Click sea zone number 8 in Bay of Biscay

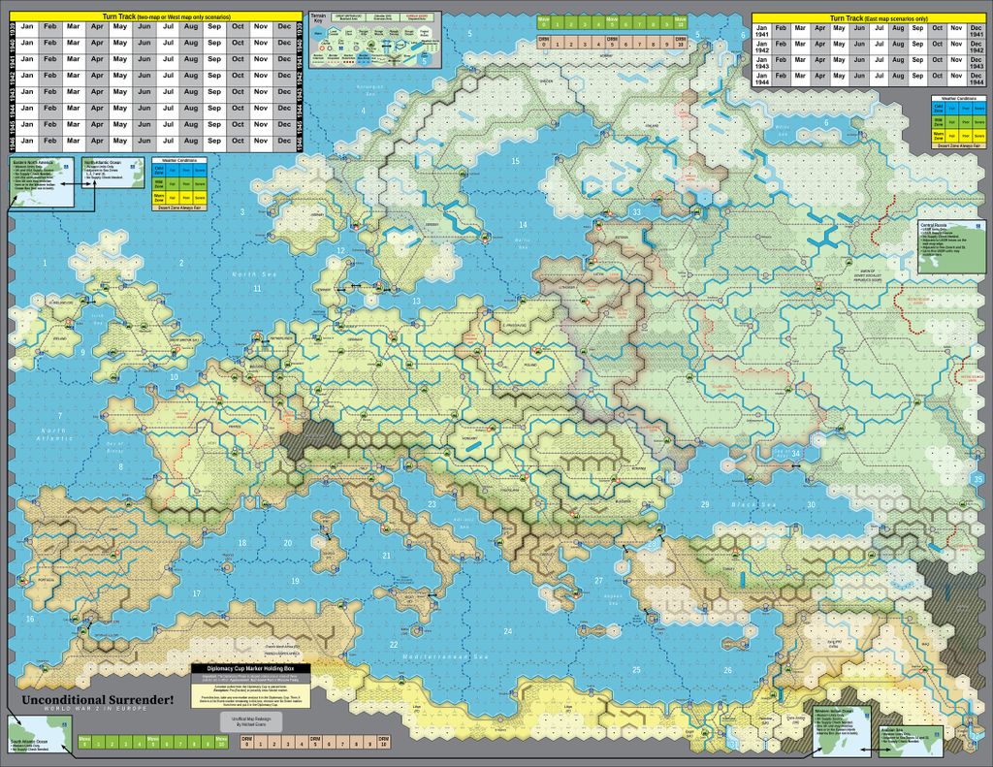(x=121, y=467)
